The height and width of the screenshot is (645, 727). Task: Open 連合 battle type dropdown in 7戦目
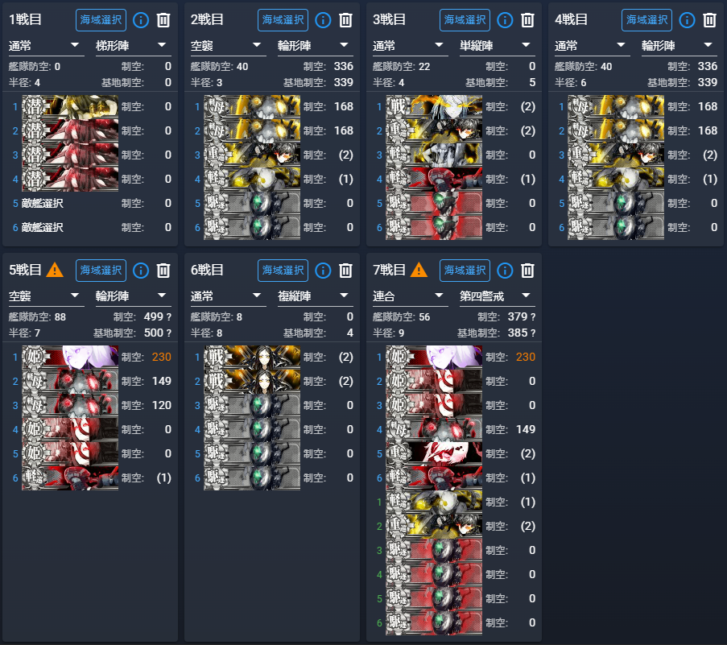point(411,296)
